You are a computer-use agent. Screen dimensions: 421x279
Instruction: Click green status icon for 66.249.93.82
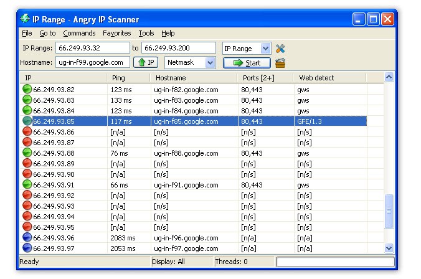click(x=27, y=89)
